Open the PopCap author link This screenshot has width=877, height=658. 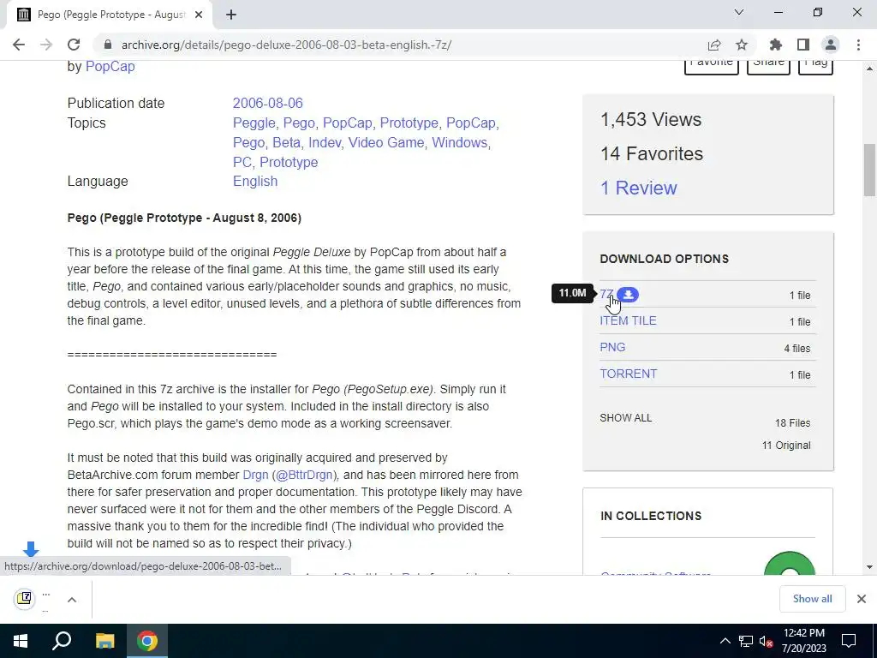110,66
